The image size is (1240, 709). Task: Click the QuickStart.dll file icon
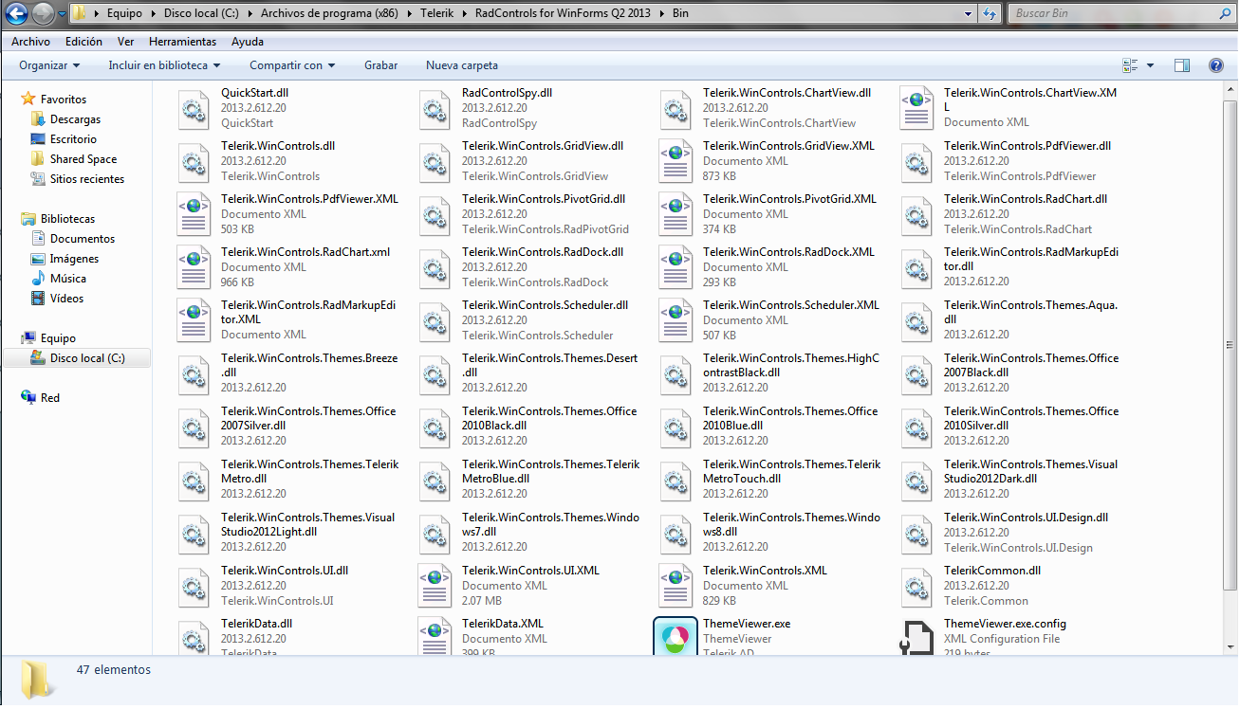[x=194, y=108]
